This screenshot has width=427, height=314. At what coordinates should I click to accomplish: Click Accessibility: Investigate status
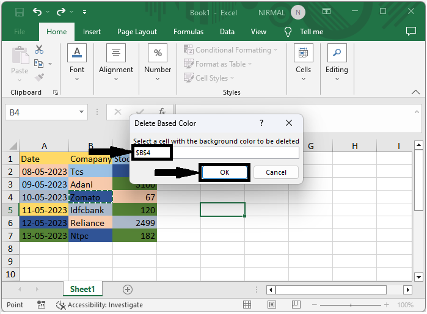coord(100,305)
